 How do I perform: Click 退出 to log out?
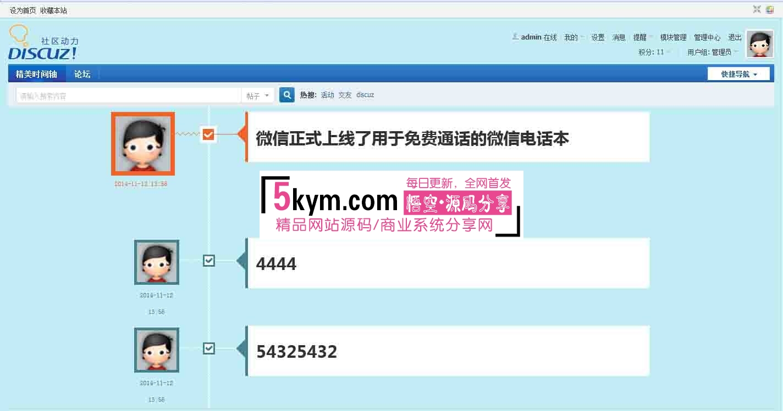point(735,37)
